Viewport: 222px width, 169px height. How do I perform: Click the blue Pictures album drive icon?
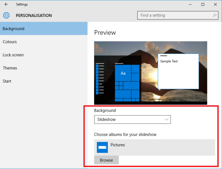102,147
